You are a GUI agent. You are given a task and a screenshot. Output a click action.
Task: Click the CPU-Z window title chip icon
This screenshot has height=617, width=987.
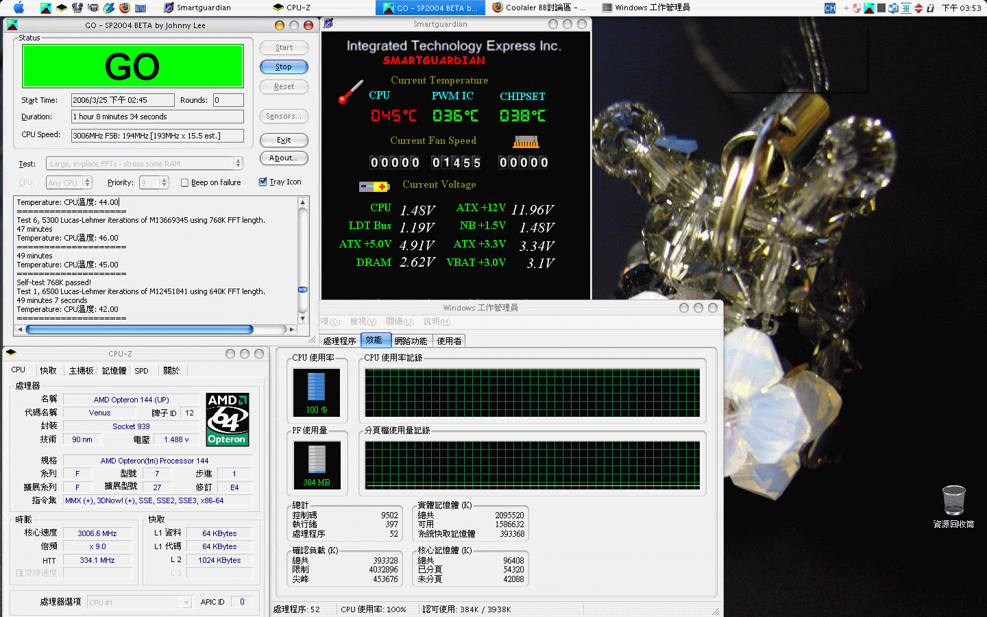point(11,353)
